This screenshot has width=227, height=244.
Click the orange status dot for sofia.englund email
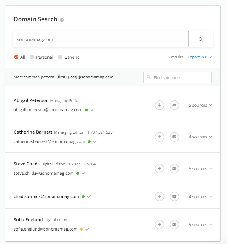click(81, 229)
